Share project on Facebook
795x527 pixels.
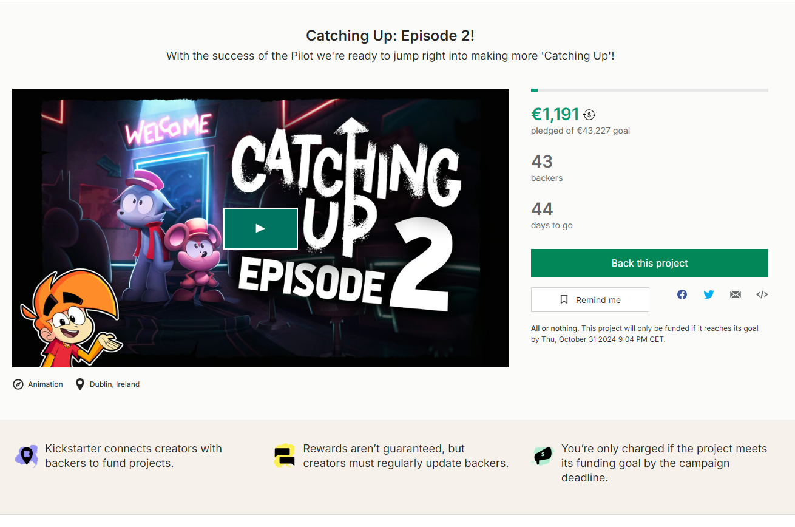tap(682, 294)
